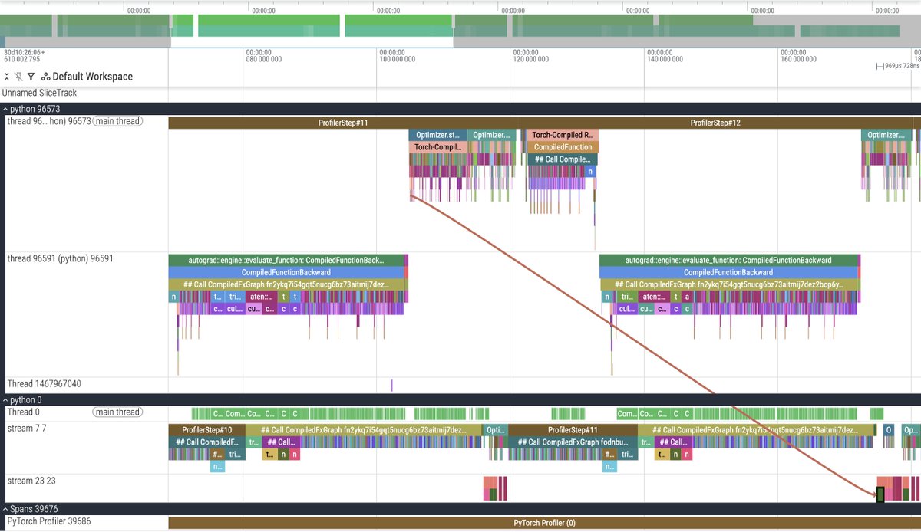Click the 140 000 000 time ruler mark
Viewport: 921px width, 532px height.
(665, 58)
